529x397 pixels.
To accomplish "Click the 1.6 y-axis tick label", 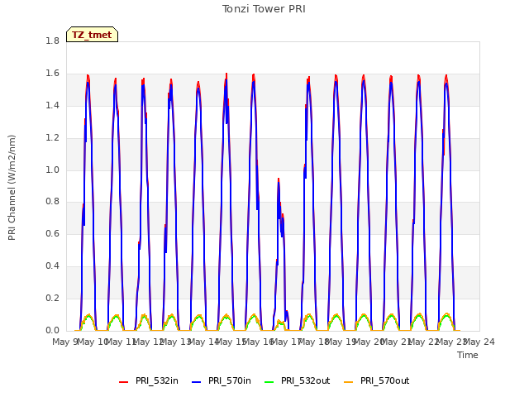I will 52,74.
